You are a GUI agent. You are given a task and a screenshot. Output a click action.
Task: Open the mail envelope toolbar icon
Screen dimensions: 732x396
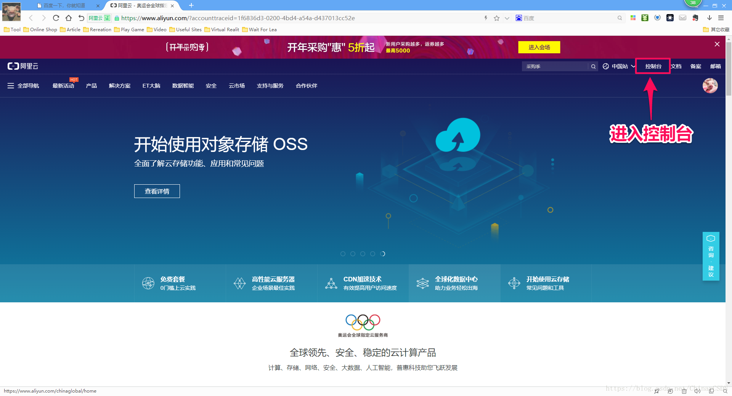[683, 18]
